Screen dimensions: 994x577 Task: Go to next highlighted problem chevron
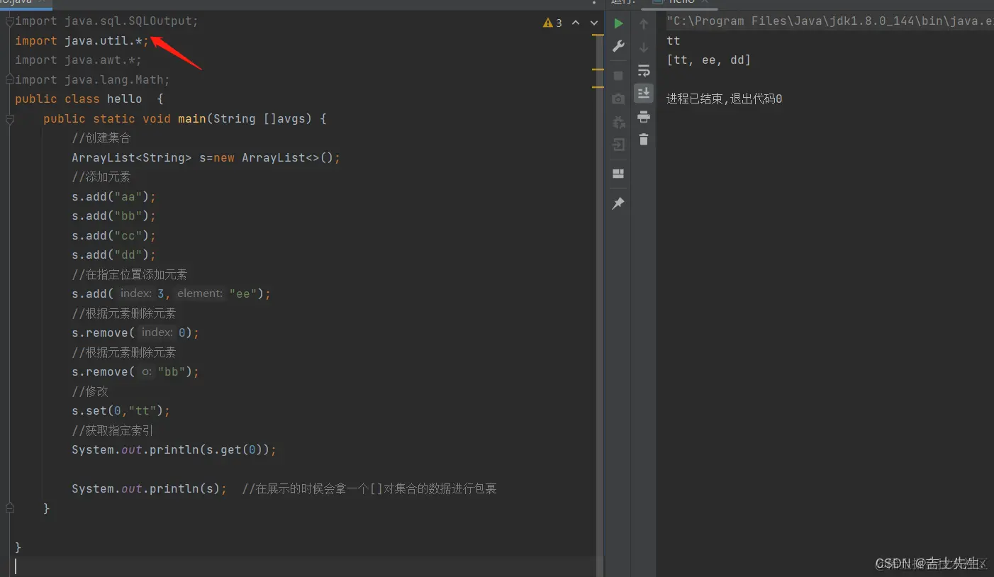coord(594,23)
